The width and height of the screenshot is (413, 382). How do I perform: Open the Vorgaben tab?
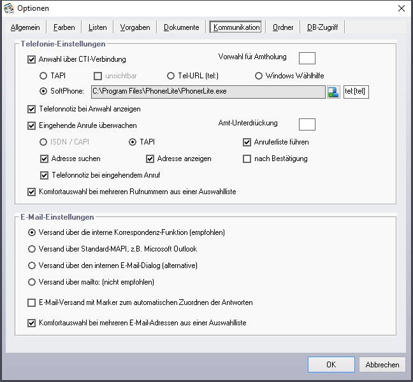tap(135, 27)
